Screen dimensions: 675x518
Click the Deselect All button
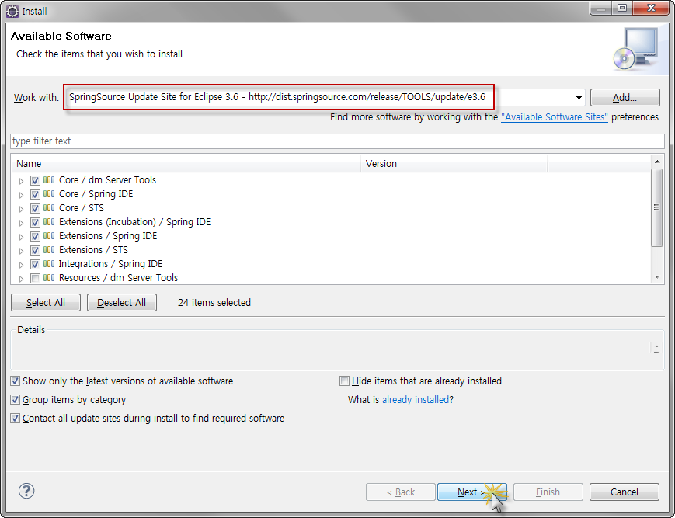click(x=121, y=302)
